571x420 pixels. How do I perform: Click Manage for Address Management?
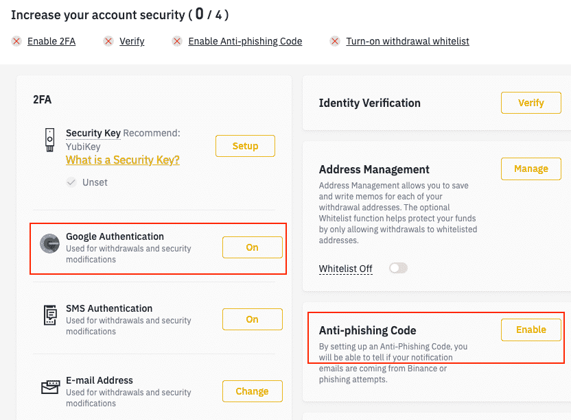click(531, 169)
